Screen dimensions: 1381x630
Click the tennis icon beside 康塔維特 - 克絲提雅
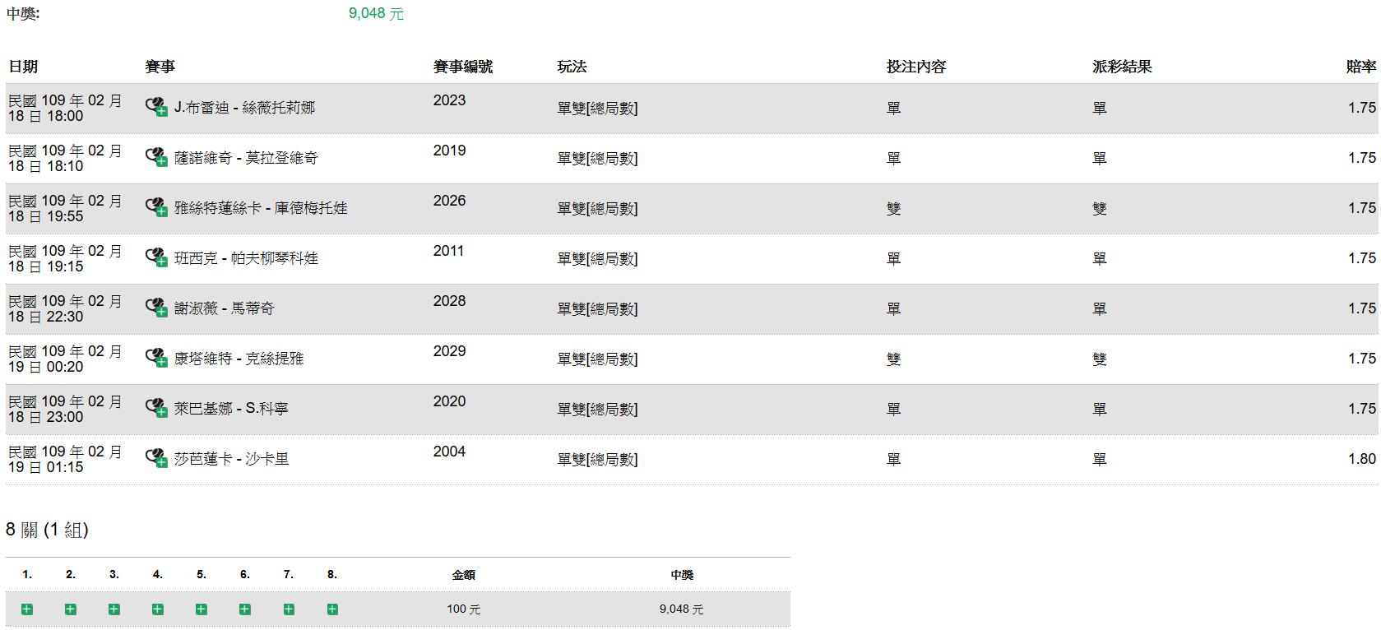(155, 358)
